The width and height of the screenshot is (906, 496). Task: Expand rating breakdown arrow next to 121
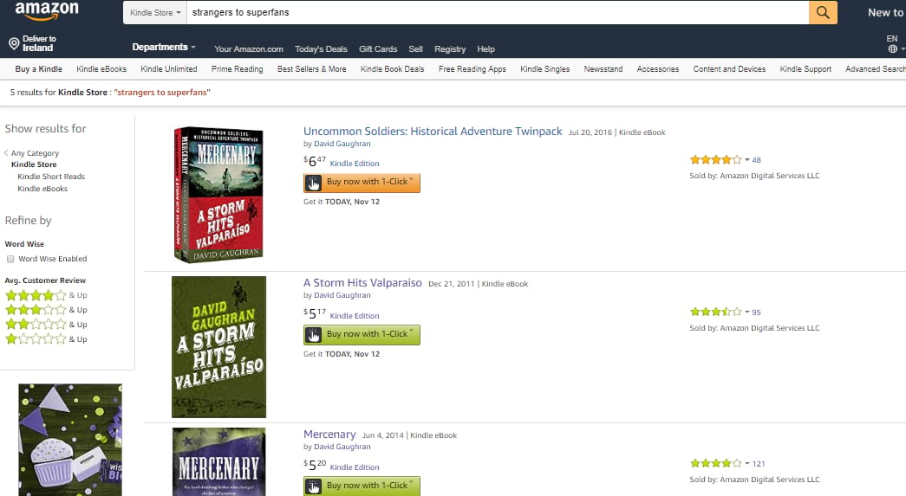point(747,463)
